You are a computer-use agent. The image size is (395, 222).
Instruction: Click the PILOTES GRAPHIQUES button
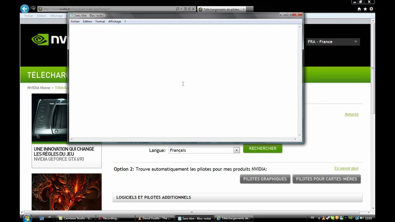point(265,179)
